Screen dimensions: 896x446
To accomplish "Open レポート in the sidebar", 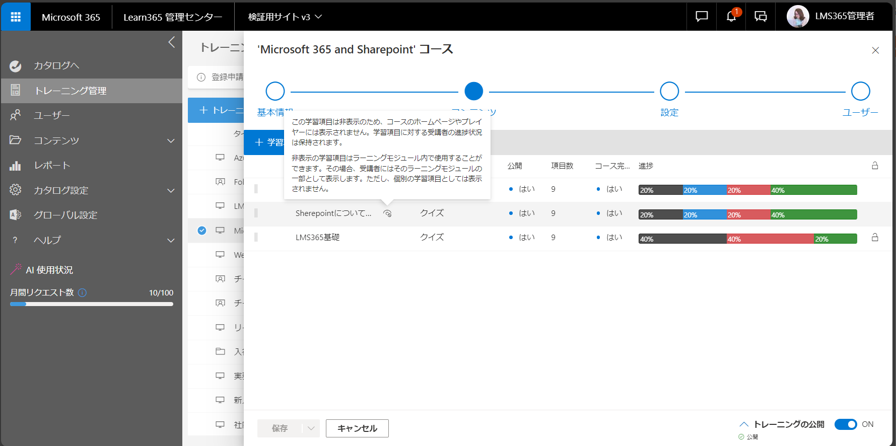I will coord(92,165).
